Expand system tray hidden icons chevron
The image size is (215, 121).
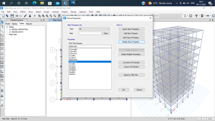(177, 3)
